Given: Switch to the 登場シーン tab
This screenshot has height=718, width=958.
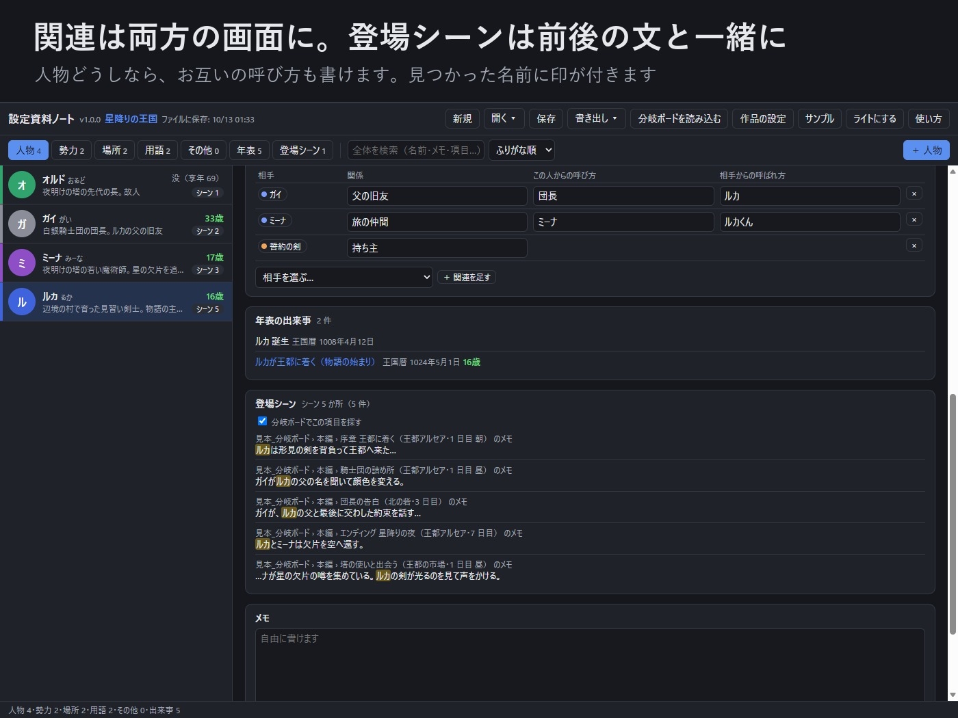Looking at the screenshot, I should coord(302,150).
